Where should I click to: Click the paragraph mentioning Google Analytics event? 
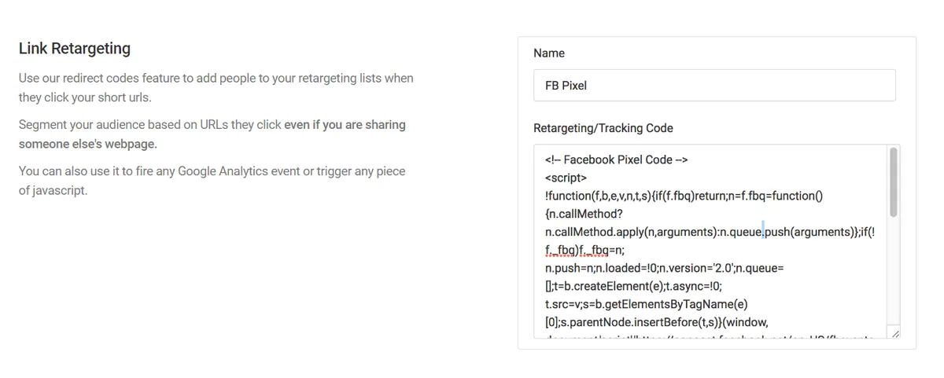212,181
